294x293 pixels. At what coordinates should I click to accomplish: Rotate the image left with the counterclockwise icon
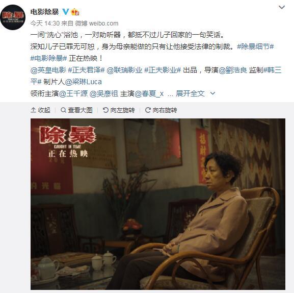(x=105, y=110)
